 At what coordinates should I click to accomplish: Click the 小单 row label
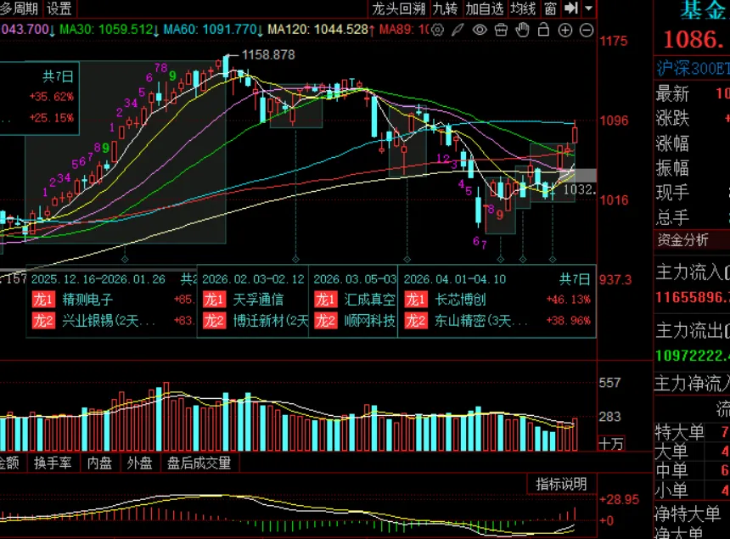pyautogui.click(x=671, y=490)
